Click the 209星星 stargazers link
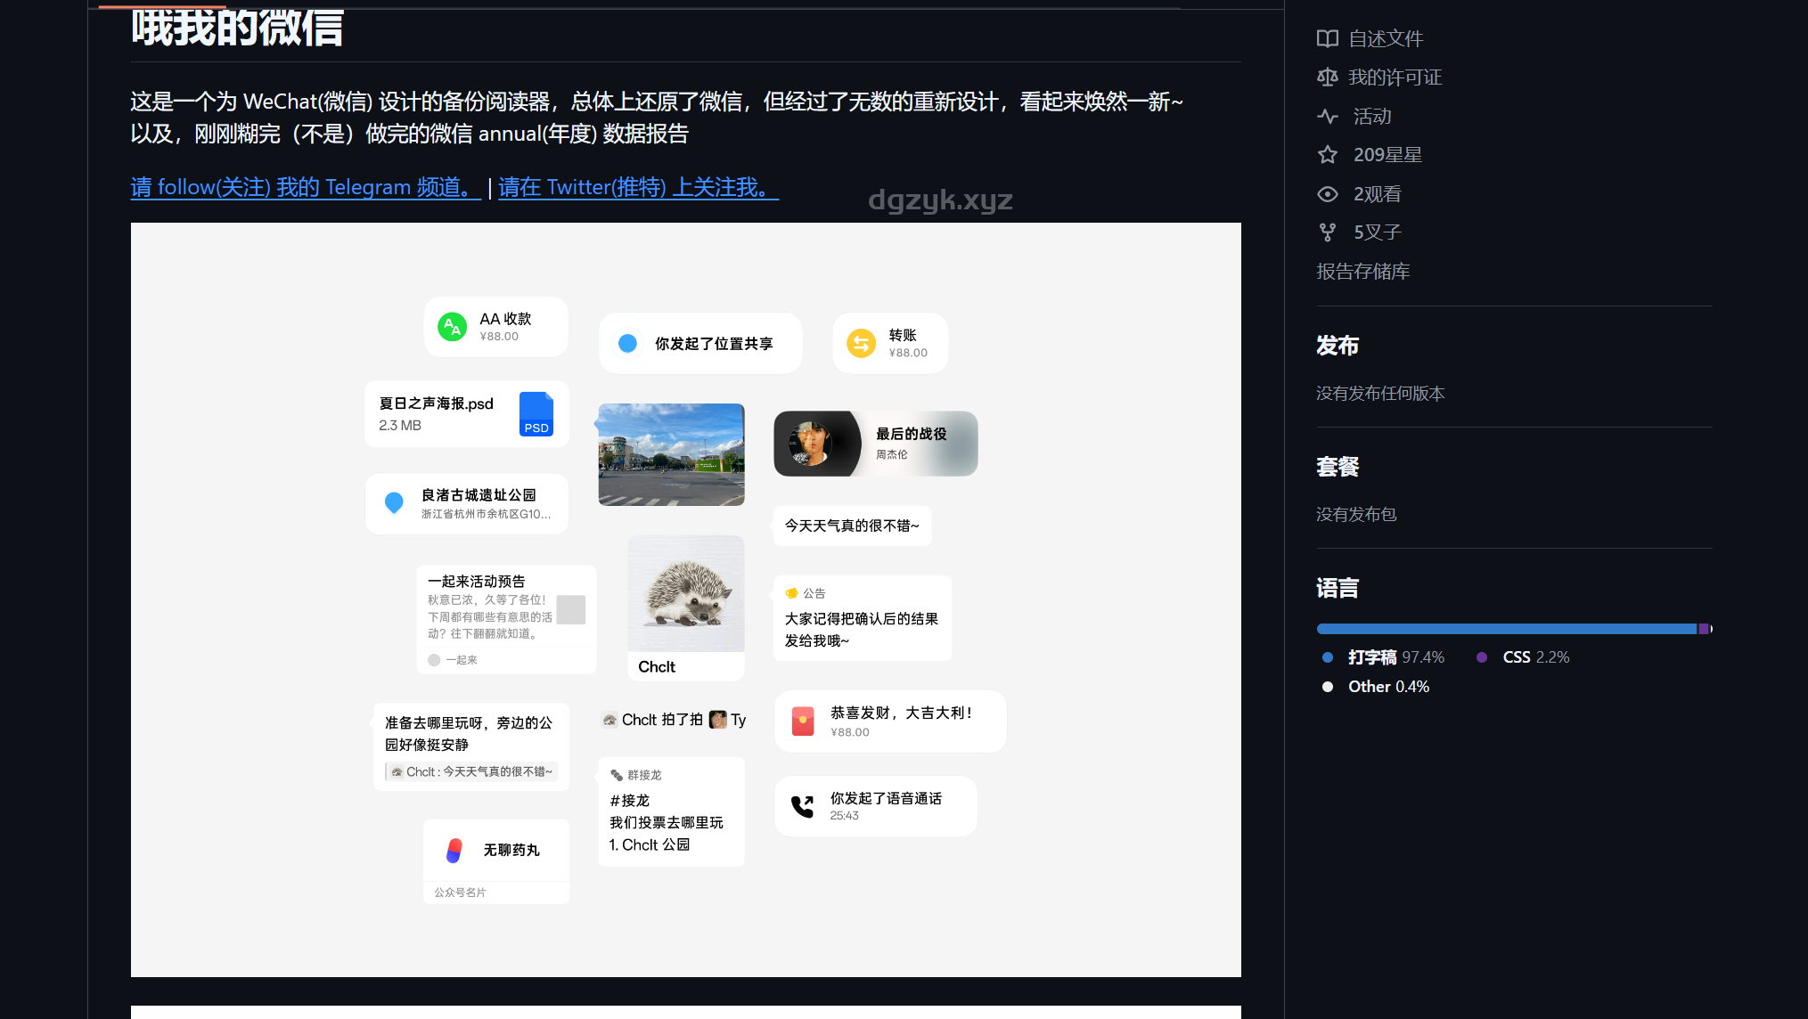This screenshot has width=1808, height=1019. click(x=1387, y=155)
